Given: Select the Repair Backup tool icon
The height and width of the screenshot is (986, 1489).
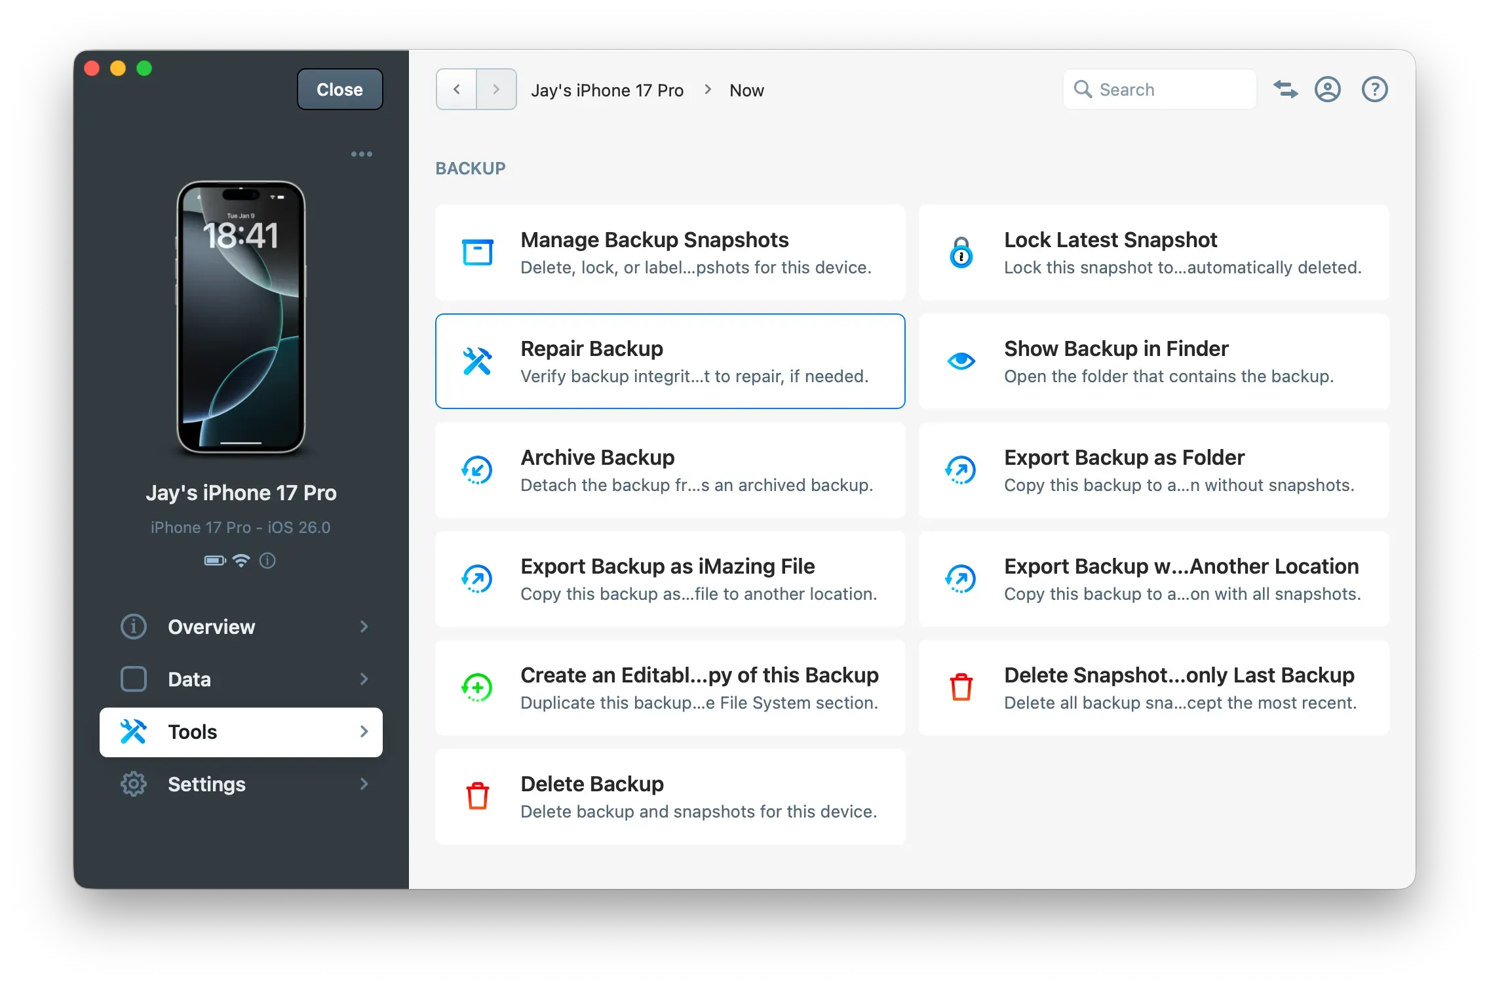Looking at the screenshot, I should click(477, 360).
